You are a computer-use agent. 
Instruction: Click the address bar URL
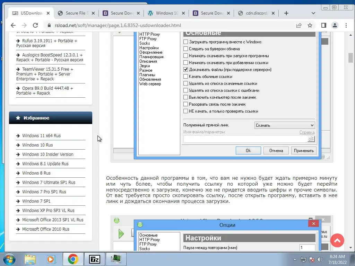(x=118, y=25)
